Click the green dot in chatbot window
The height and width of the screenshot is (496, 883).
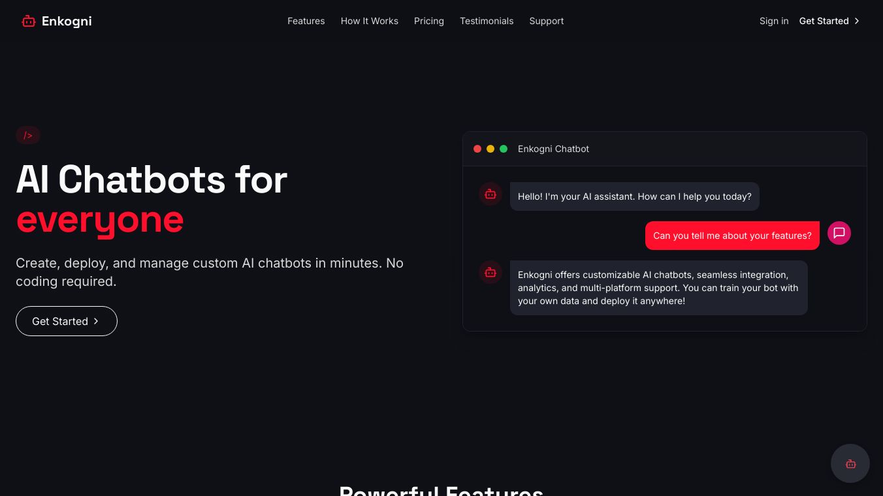click(504, 149)
